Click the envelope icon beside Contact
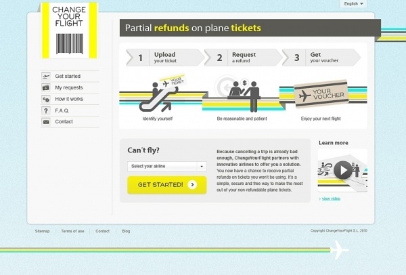The image size is (406, 275). 46,122
